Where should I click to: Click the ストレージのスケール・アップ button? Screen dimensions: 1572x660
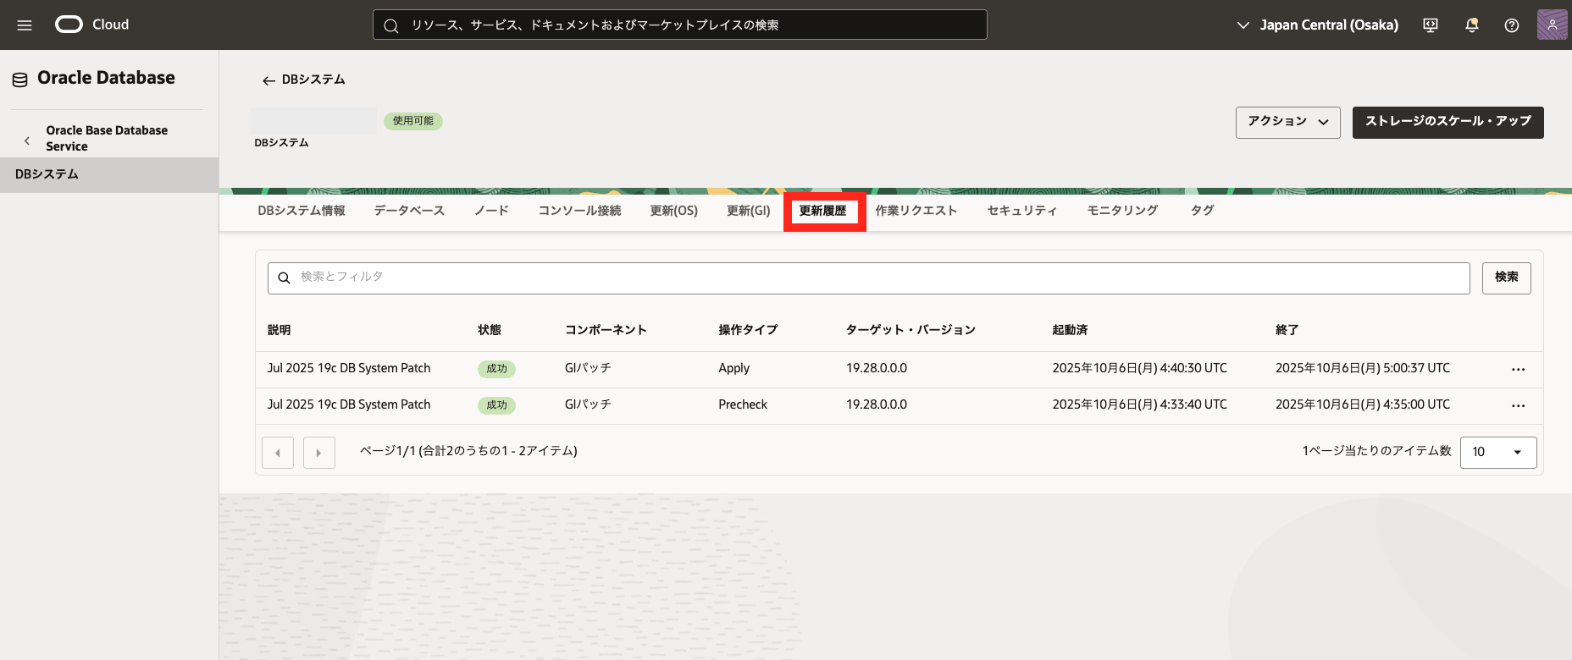click(1447, 122)
